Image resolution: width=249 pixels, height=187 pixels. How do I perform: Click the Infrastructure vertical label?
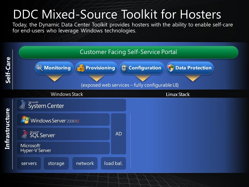tap(7, 129)
